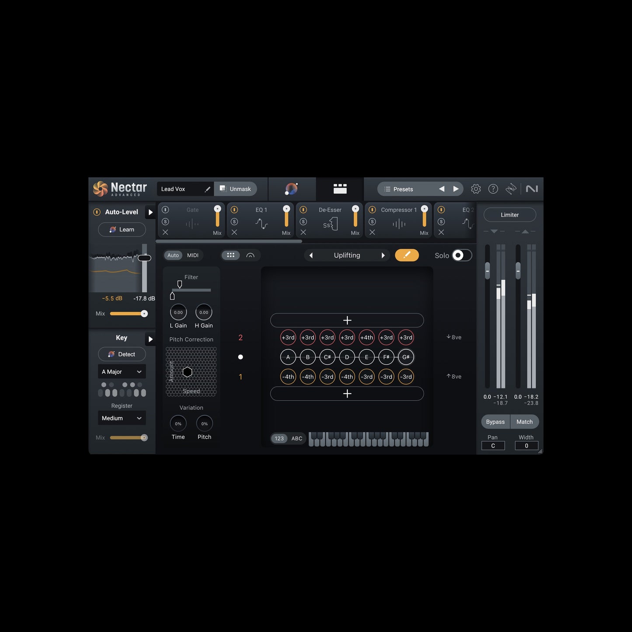
Task: Select the C# scale note circle
Action: (x=327, y=357)
